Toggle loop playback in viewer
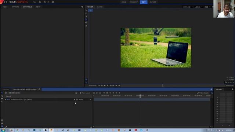 coord(99,85)
